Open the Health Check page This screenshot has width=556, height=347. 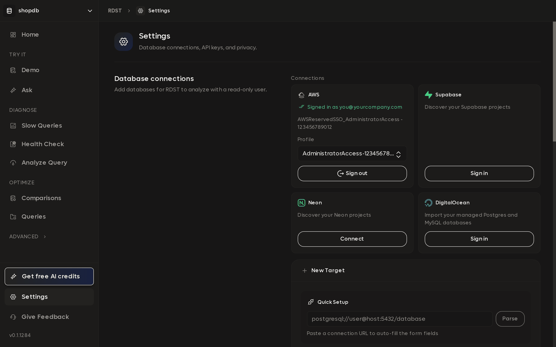click(x=49, y=144)
